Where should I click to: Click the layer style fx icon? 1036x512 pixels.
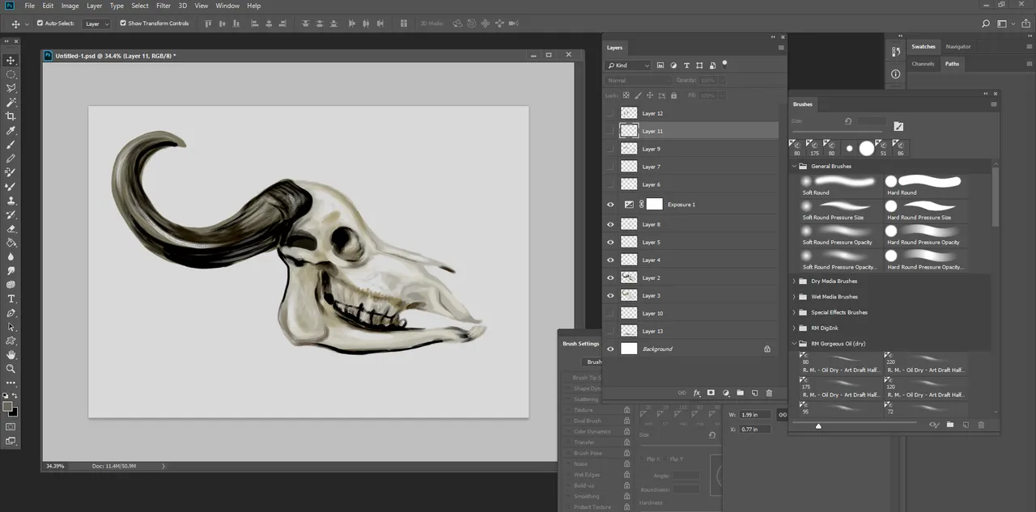coord(696,393)
